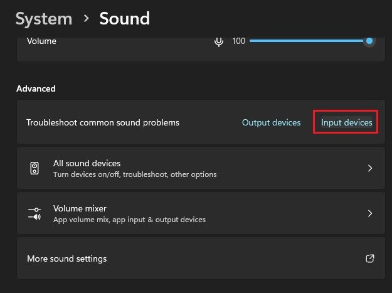This screenshot has width=392, height=293.
Task: Click the Sound page title
Action: tap(125, 19)
